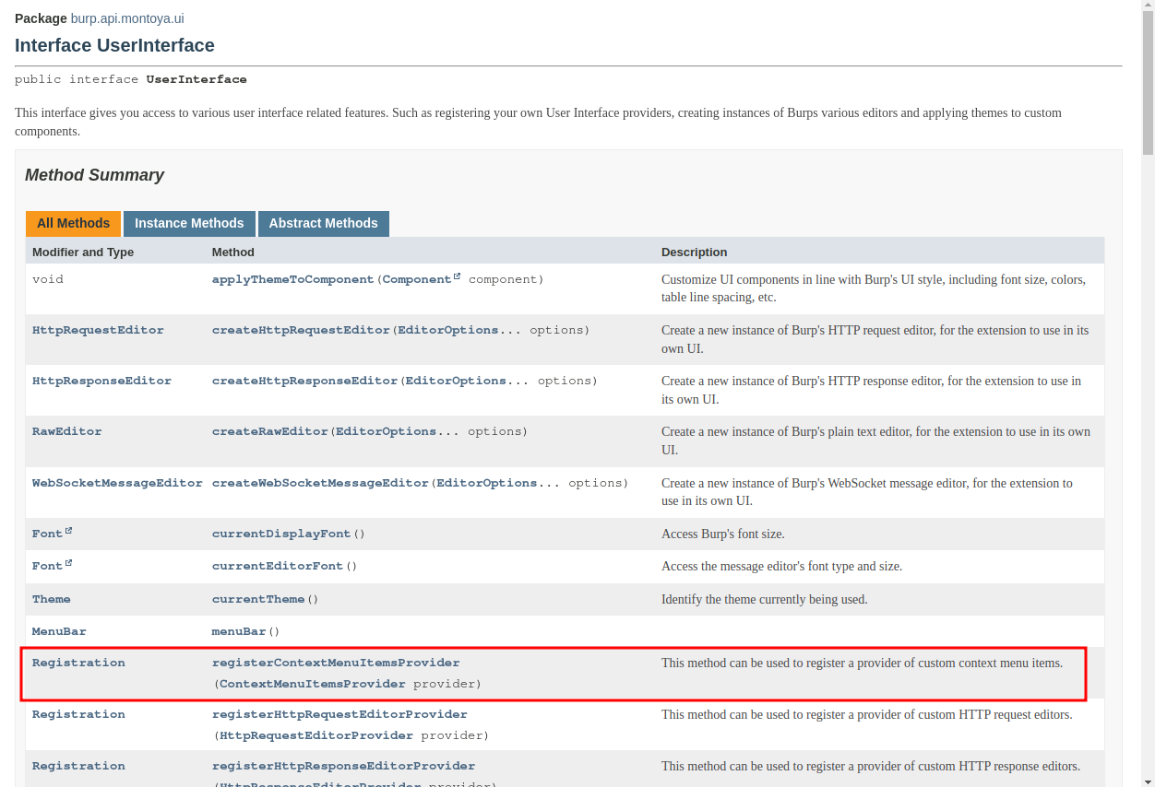Click external link icon beside Font in currentDisplayFont row
The width and height of the screenshot is (1155, 787).
(68, 532)
